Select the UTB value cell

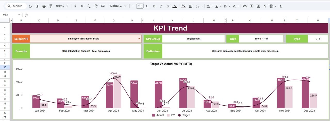[x=318, y=39]
